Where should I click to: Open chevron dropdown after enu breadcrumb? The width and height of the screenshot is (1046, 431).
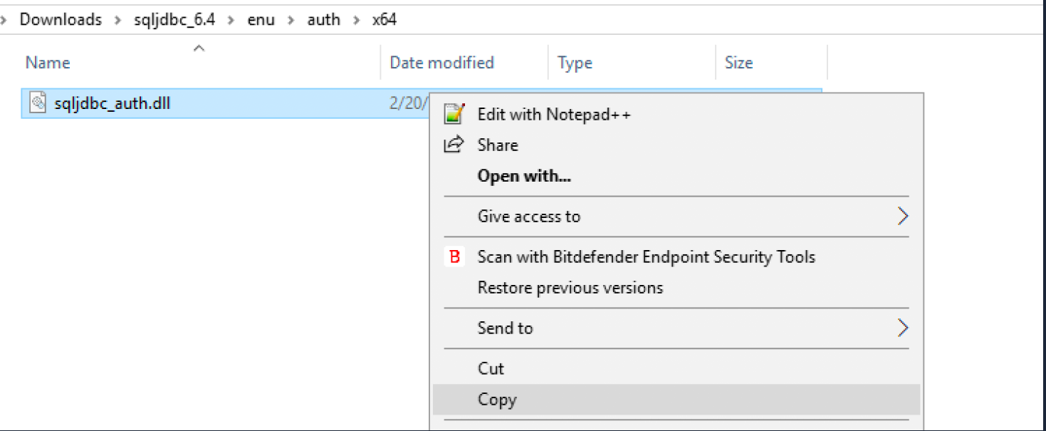click(x=291, y=20)
